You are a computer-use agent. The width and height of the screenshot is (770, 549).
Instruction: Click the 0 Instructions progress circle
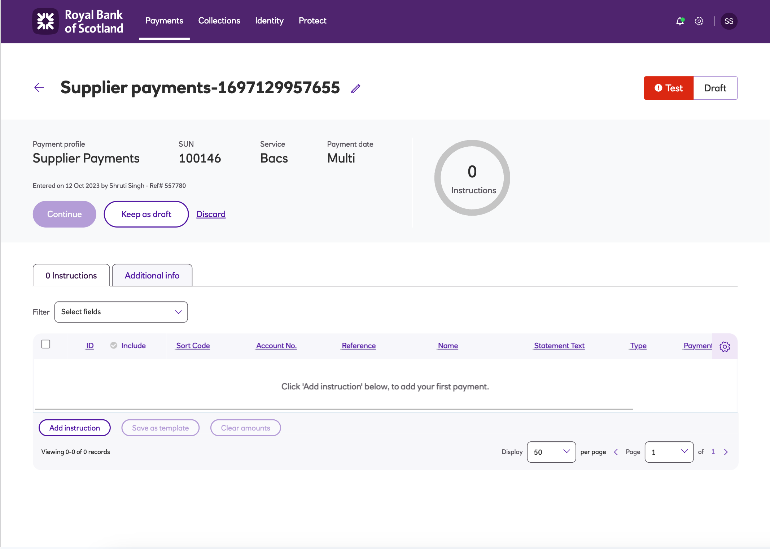pyautogui.click(x=472, y=178)
